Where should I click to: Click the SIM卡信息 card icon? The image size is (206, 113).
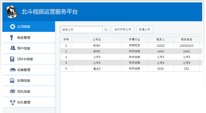(x=12, y=59)
